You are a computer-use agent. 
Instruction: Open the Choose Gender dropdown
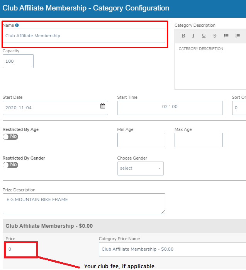[140, 169]
